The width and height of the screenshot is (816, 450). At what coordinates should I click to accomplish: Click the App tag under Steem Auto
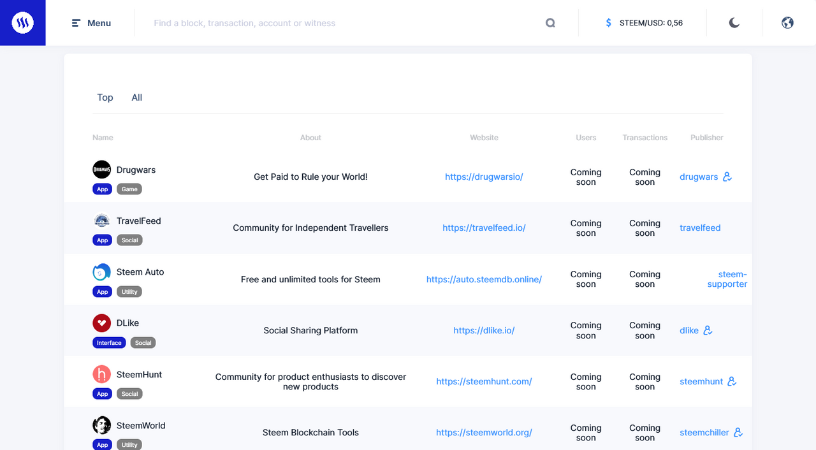[102, 292]
